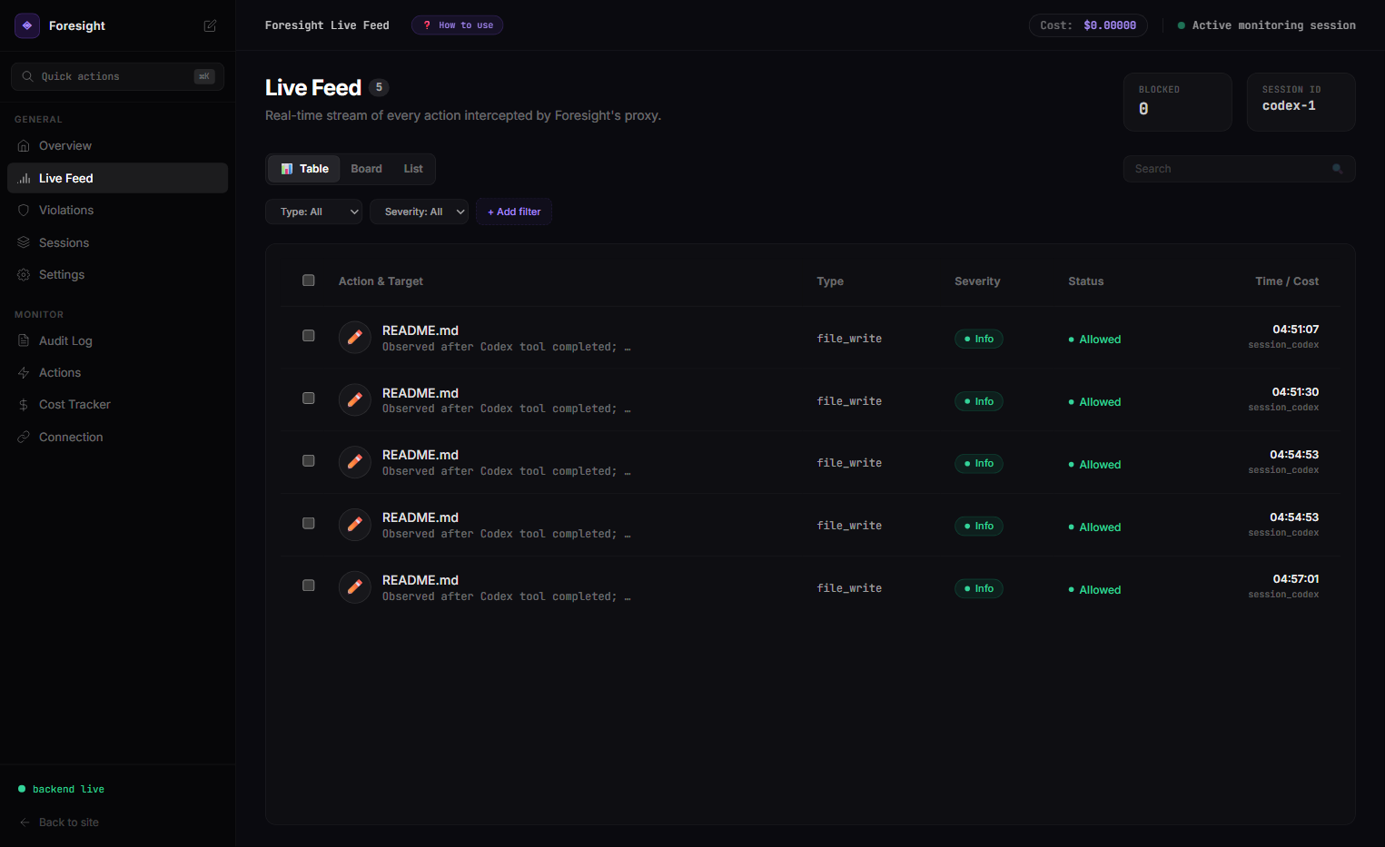Viewport: 1385px width, 847px height.
Task: Click the Overview home icon
Action: (24, 145)
